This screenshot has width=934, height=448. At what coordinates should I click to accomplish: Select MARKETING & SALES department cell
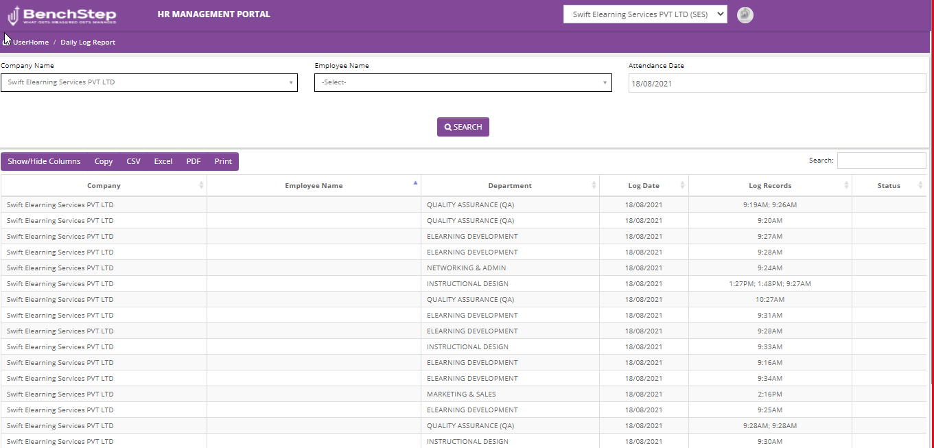click(x=510, y=394)
